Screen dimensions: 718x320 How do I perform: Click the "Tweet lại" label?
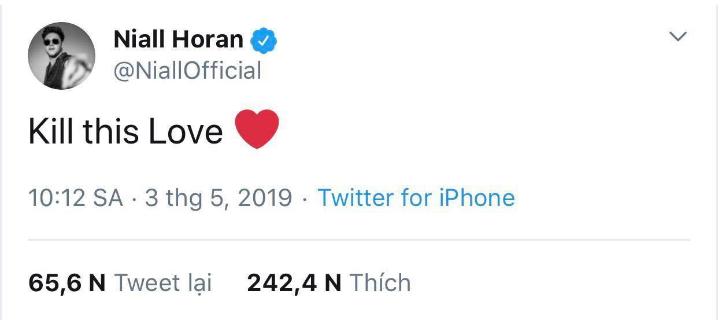click(163, 284)
